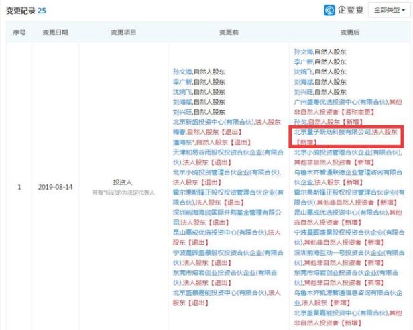The width and height of the screenshot is (413, 330).
Task: Open 乌鲁木齐智通联德企业管理咨询有限合伙企业 link
Action: point(348,177)
